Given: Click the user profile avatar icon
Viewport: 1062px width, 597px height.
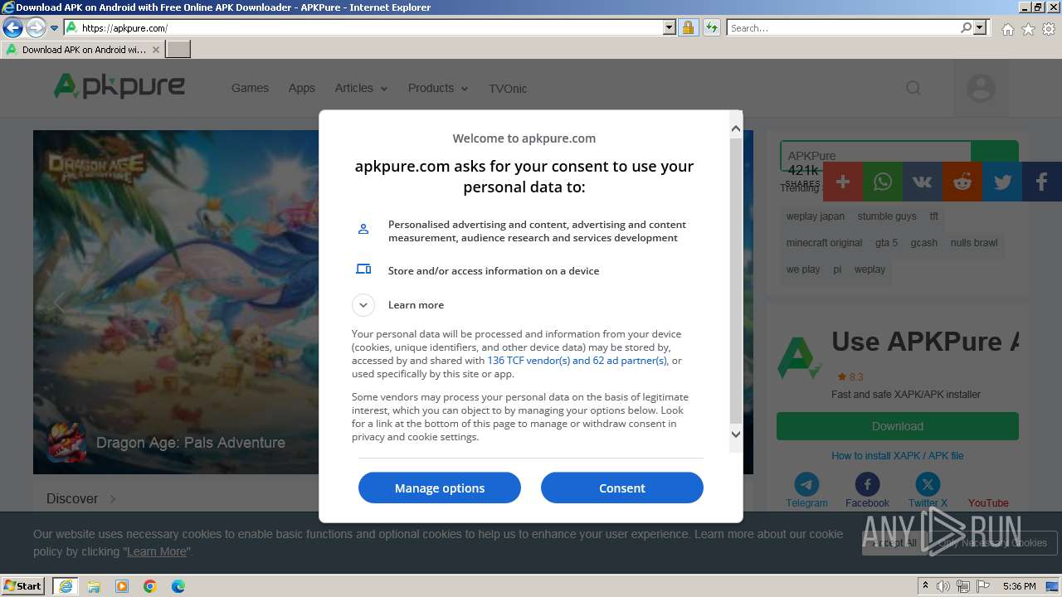Looking at the screenshot, I should (982, 88).
